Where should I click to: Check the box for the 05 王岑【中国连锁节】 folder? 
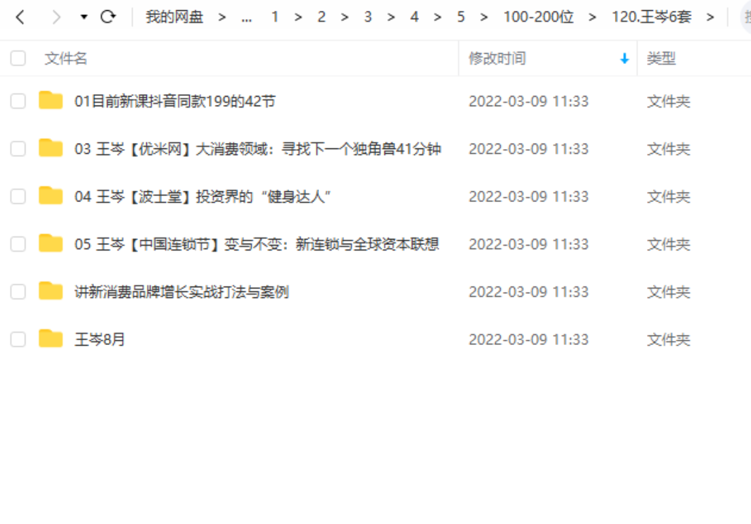coord(18,244)
